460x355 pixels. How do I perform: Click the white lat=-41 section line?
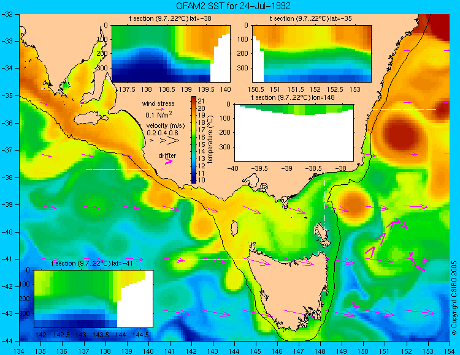(x=218, y=260)
